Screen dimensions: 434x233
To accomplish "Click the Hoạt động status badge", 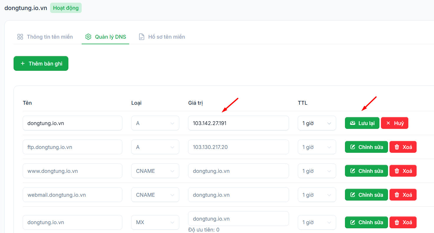I will pyautogui.click(x=66, y=8).
